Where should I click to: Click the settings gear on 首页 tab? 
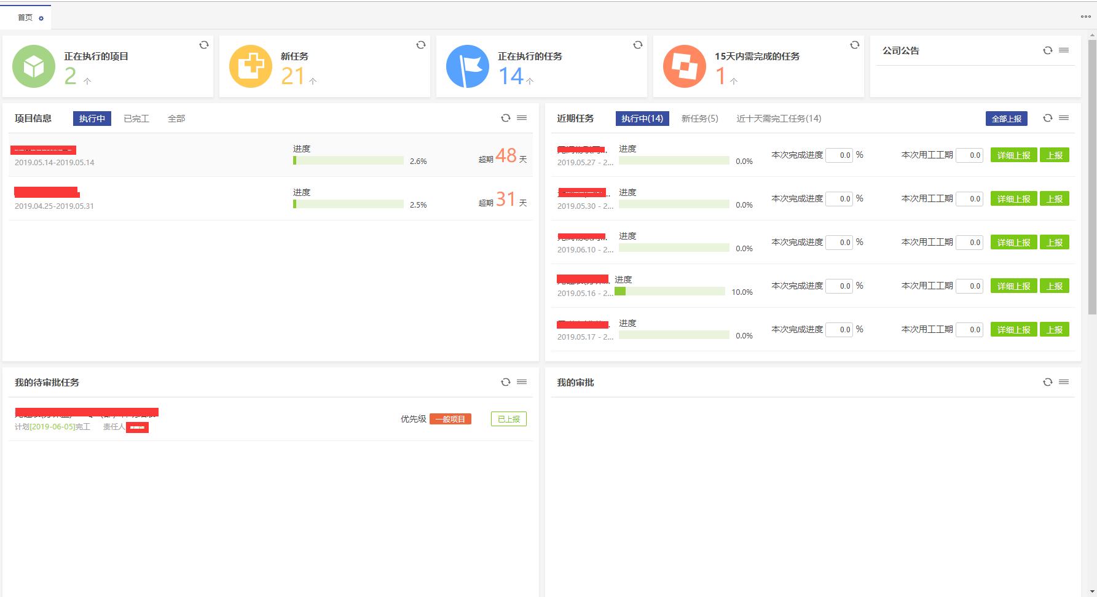tap(41, 18)
